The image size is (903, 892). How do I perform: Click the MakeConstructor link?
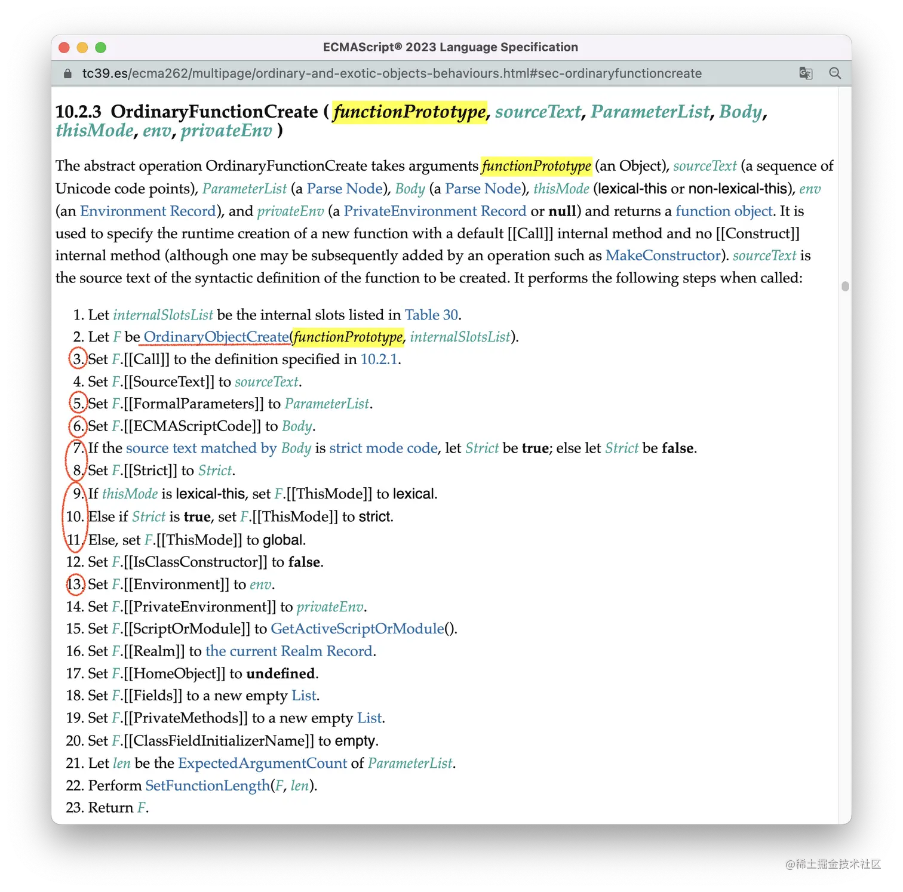663,256
